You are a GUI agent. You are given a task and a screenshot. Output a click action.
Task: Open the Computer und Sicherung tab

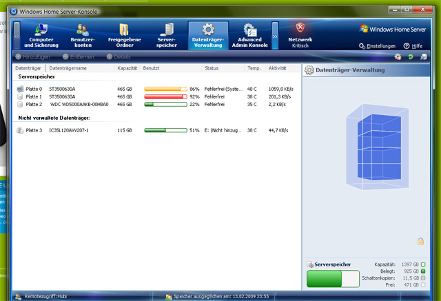click(41, 36)
